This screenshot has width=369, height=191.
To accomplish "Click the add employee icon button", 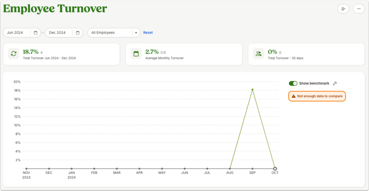I will (343, 9).
